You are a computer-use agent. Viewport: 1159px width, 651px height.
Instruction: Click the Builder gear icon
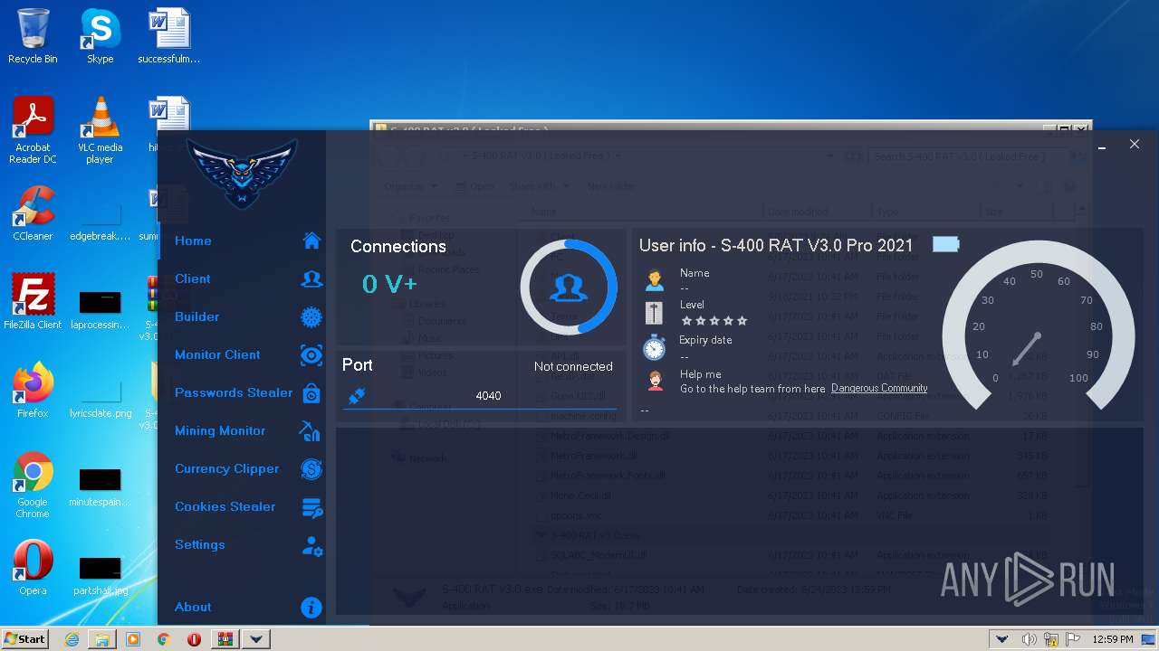tap(311, 316)
